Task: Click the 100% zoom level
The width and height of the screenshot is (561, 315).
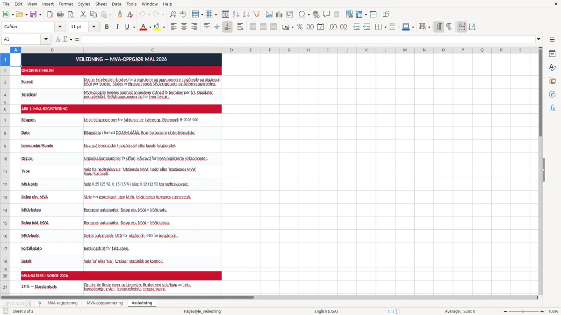Action: click(x=553, y=311)
